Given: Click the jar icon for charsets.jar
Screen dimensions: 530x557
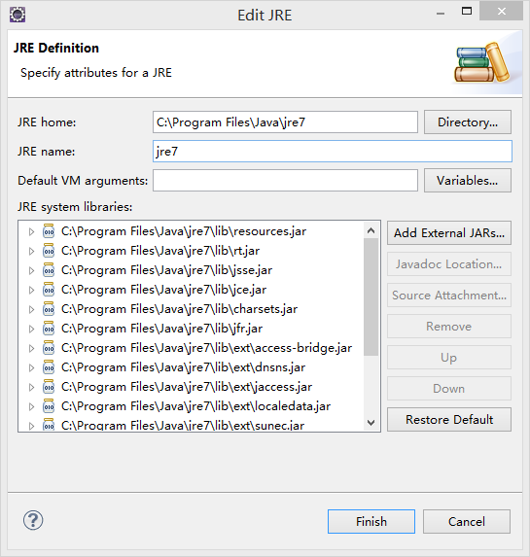Looking at the screenshot, I should (x=49, y=309).
